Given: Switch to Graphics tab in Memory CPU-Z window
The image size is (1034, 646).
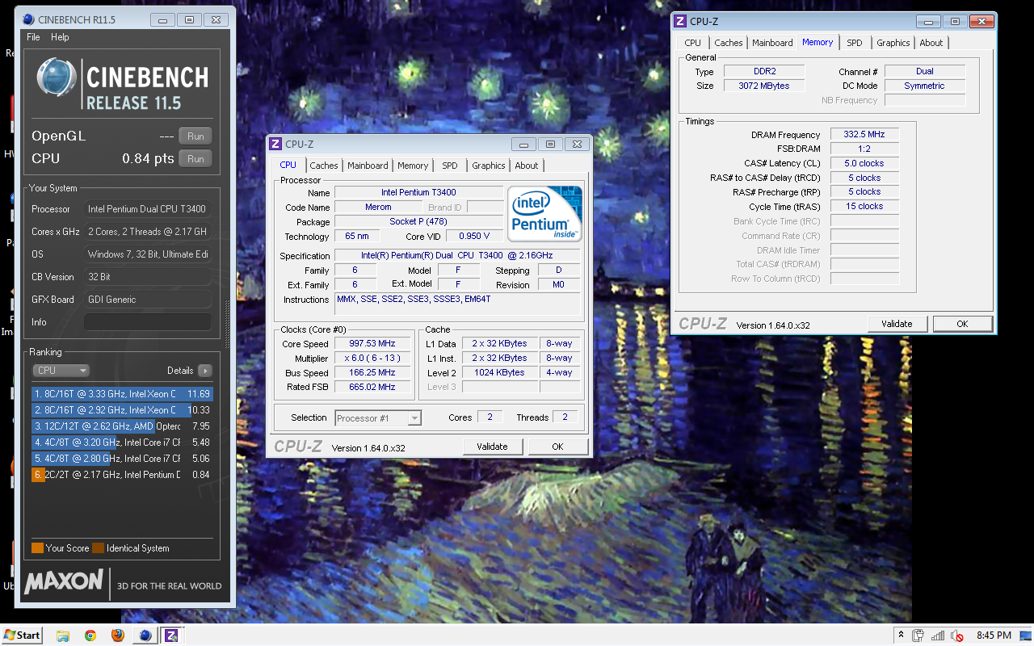Looking at the screenshot, I should point(893,43).
